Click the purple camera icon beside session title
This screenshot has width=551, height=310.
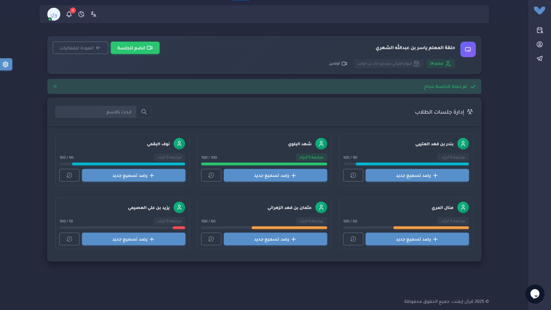tap(468, 49)
